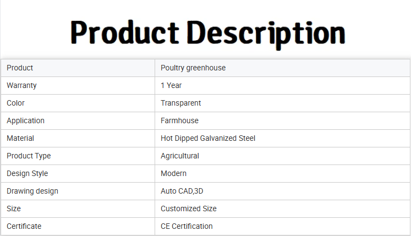
Task: Select the Product Type label
Action: [29, 156]
